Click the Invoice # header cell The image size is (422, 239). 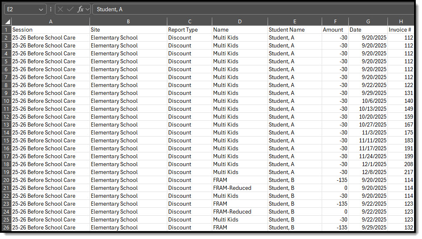pos(401,30)
